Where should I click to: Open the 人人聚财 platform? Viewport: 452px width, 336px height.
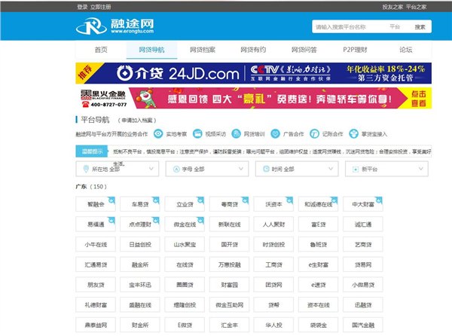[273, 225]
